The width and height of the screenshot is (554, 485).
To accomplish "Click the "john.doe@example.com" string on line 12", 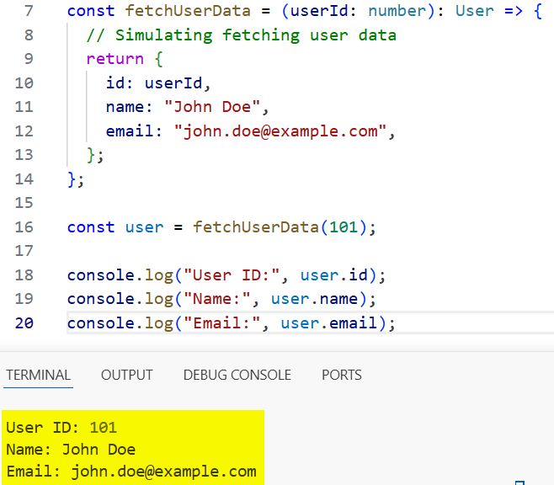I will (280, 131).
